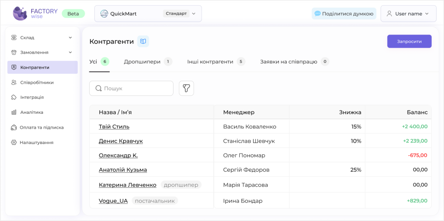Click the Контрагенти sidebar icon
Screen dimensions: 444x221
click(x=13, y=67)
